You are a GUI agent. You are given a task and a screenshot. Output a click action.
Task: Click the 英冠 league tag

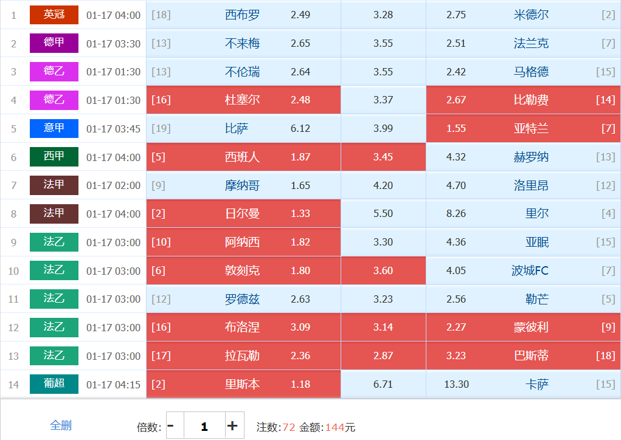[54, 15]
